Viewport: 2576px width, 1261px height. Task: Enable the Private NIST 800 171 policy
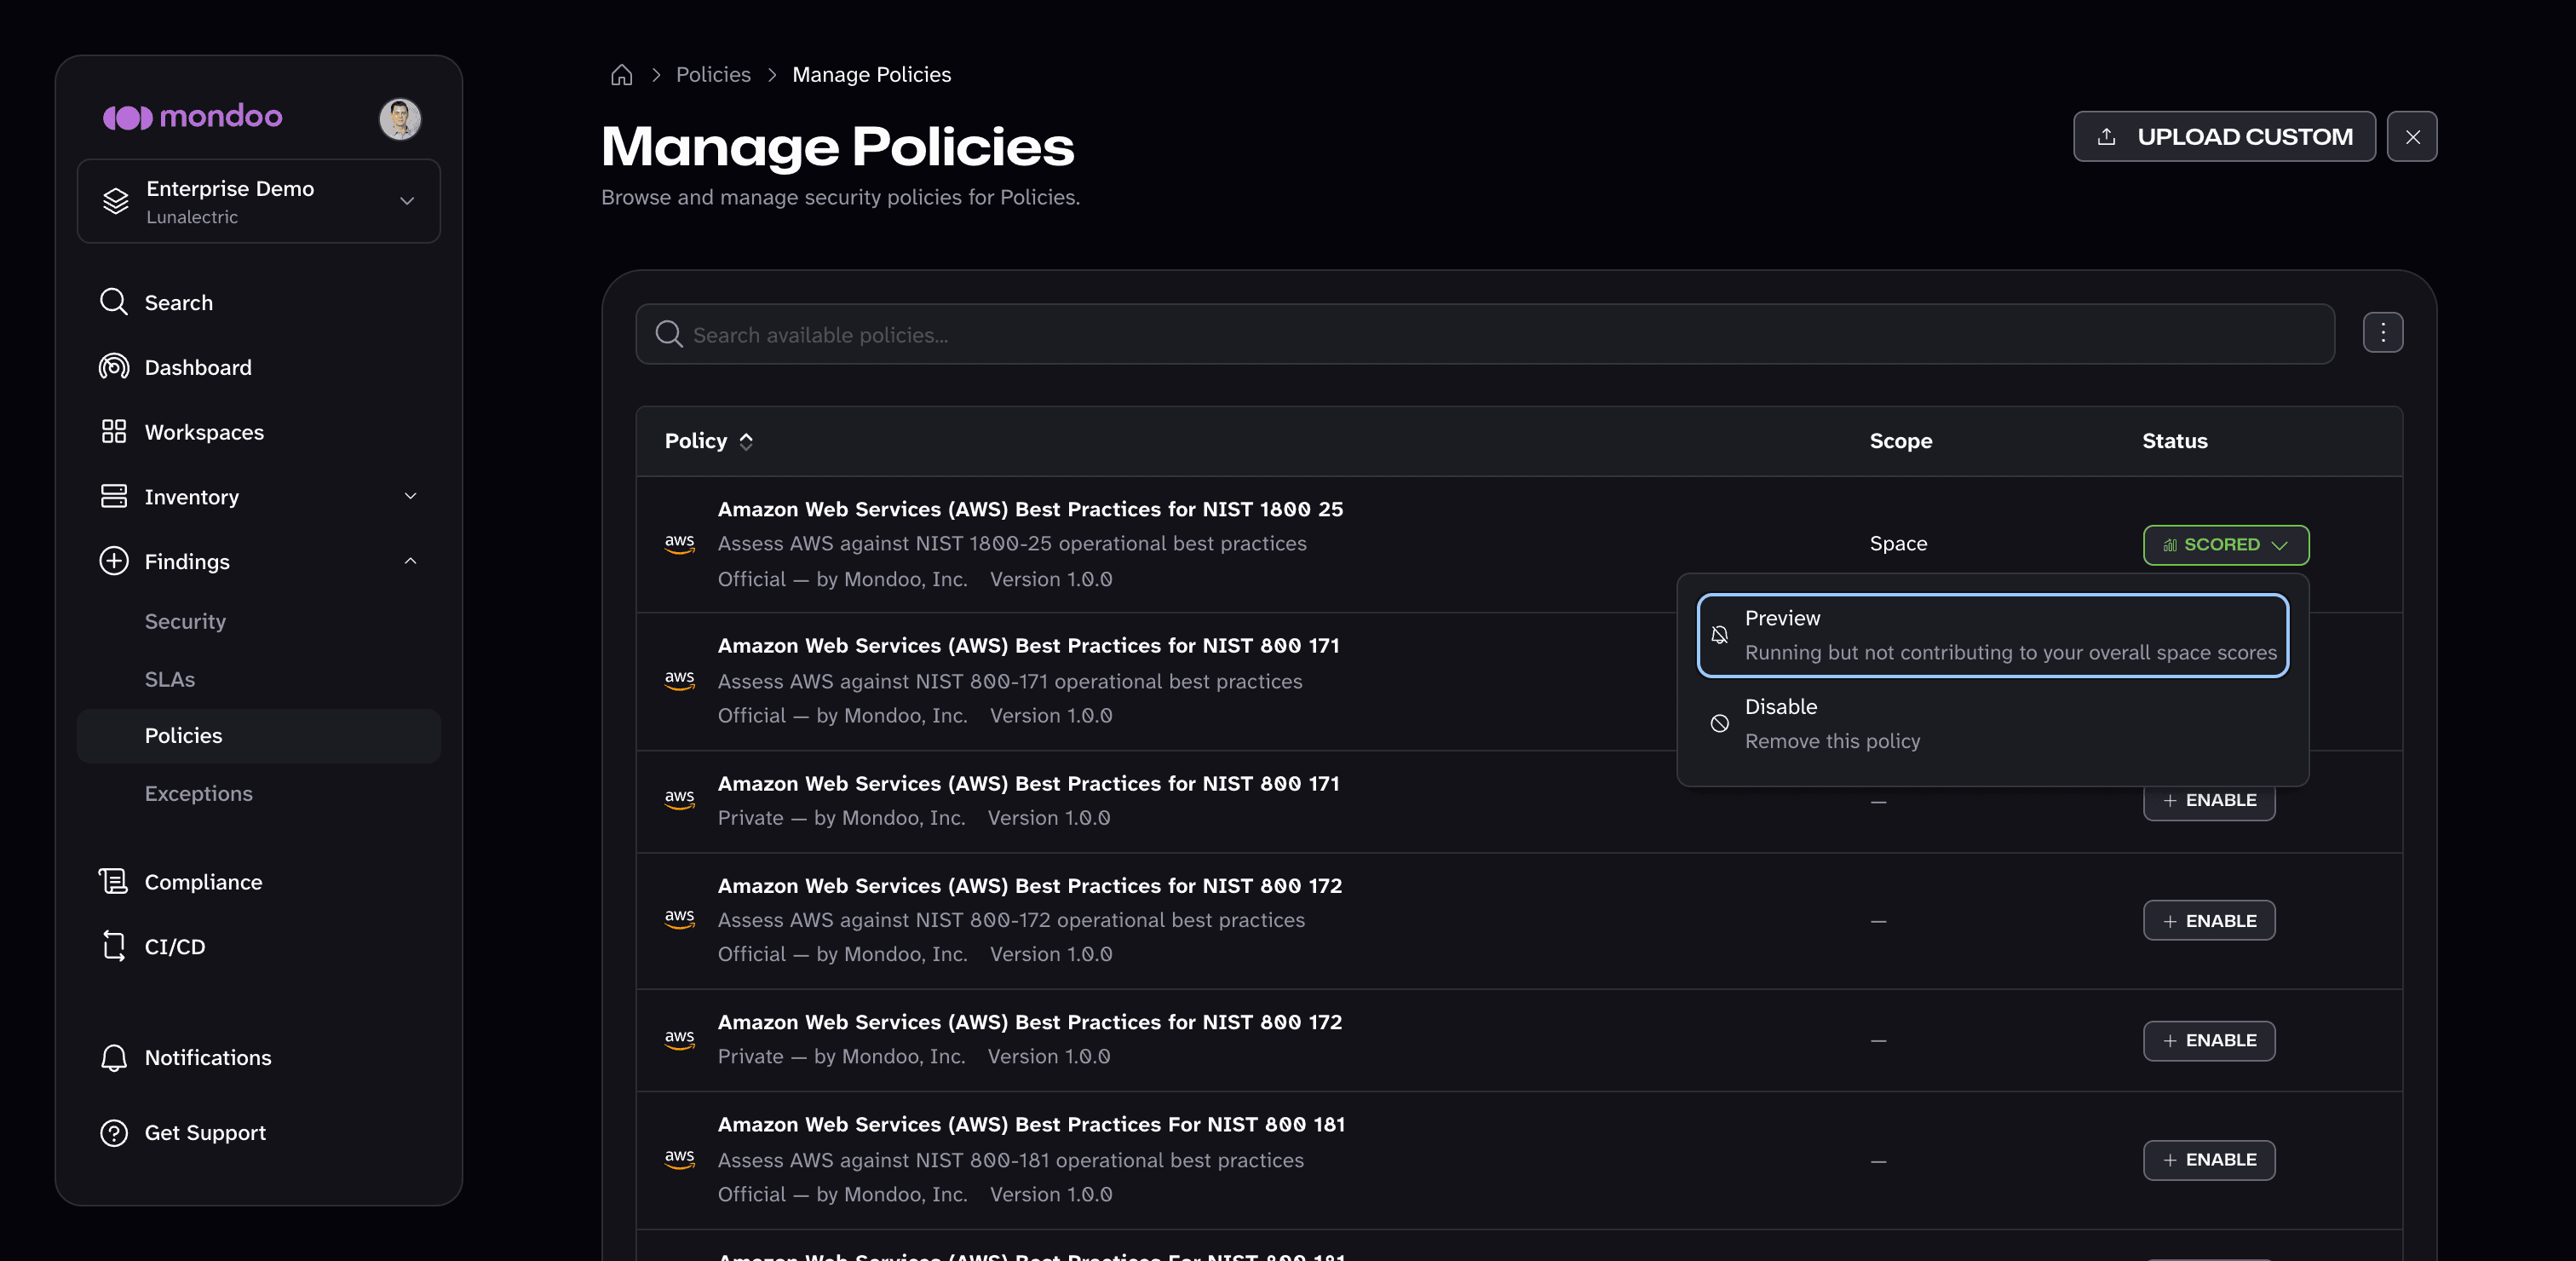(2209, 800)
